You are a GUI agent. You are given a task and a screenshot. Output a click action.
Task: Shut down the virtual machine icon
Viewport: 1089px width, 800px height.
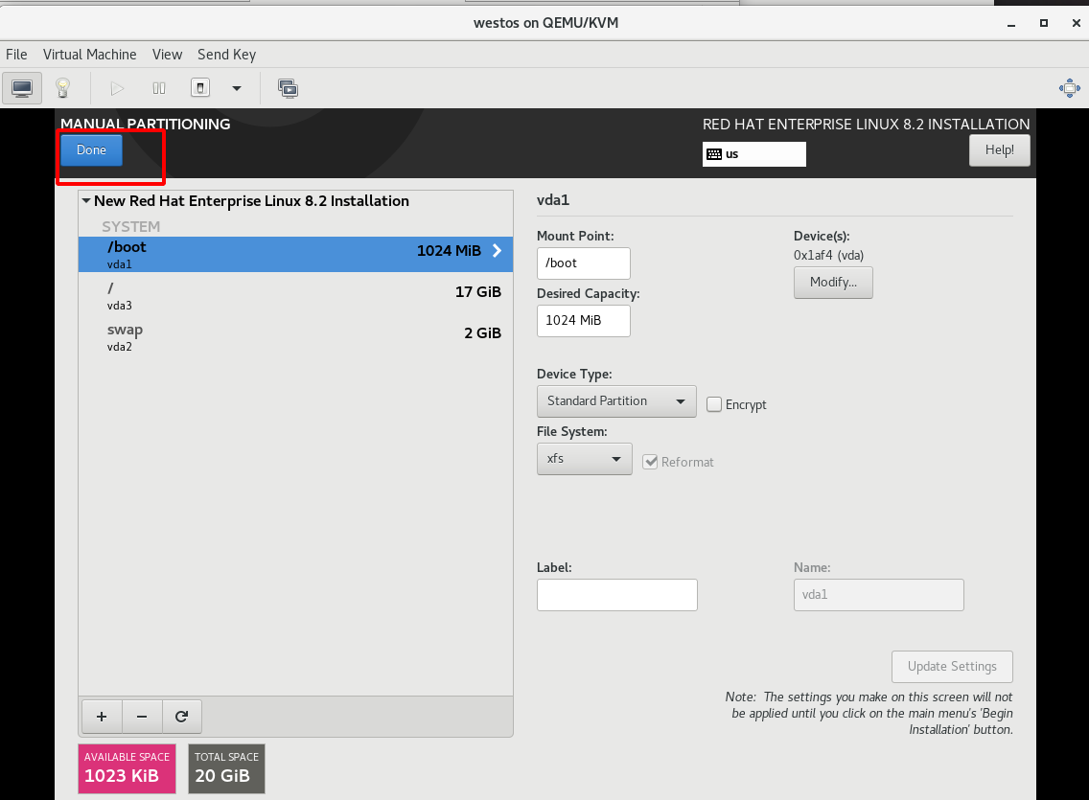point(200,88)
